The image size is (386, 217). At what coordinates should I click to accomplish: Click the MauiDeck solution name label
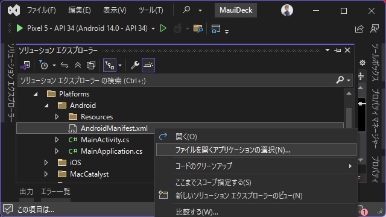coord(236,10)
